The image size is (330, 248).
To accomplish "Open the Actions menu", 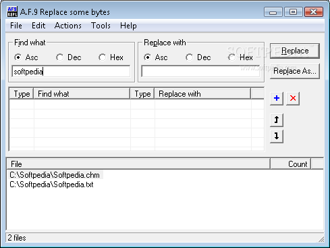I will tap(68, 26).
